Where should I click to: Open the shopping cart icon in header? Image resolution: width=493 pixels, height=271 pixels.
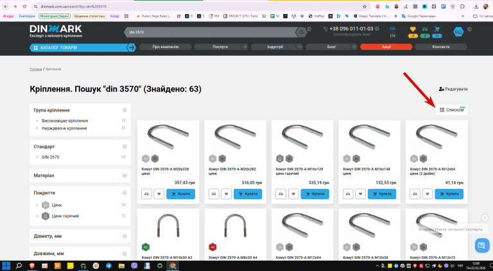pos(437,29)
